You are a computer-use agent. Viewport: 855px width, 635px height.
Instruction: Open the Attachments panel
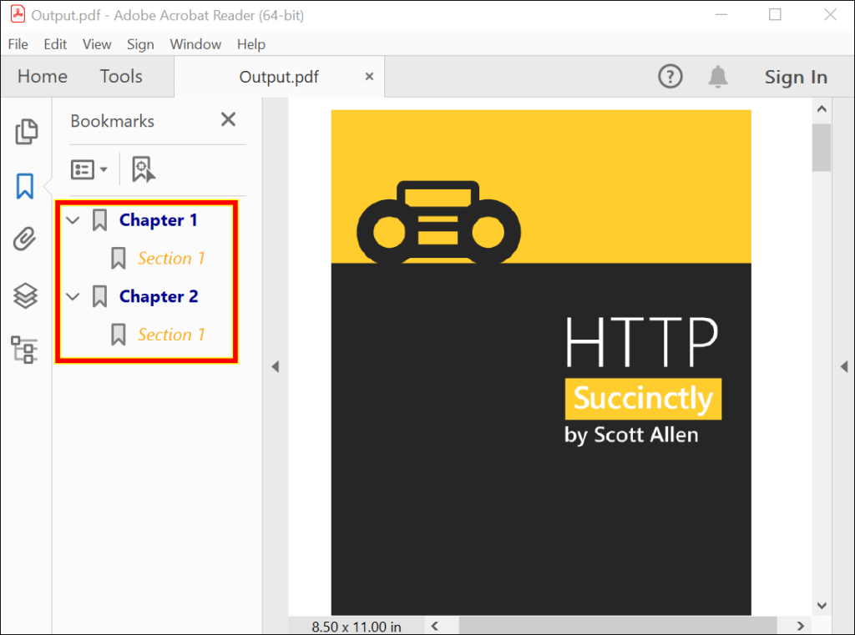[x=25, y=240]
